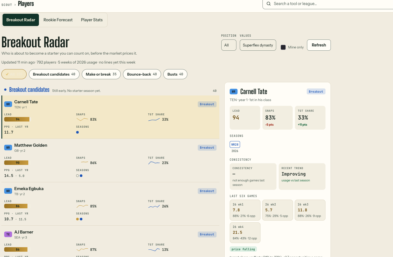Toggle the Busts filter chip
Viewport: 393px width, 257px height.
(175, 74)
